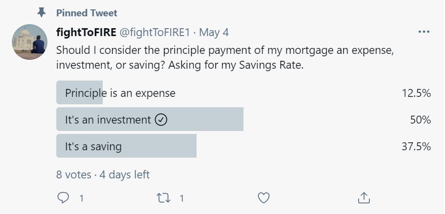Viewport: 445px width, 214px height.
Task: Click the "Pinned Tweet" label
Action: (x=86, y=12)
